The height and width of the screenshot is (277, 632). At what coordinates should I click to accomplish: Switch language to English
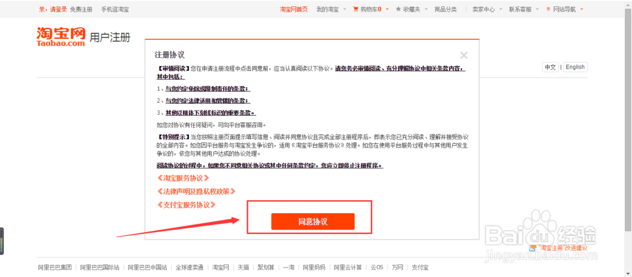click(575, 68)
